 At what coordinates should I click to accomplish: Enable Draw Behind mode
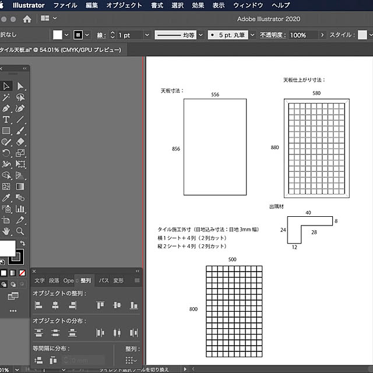(13, 284)
